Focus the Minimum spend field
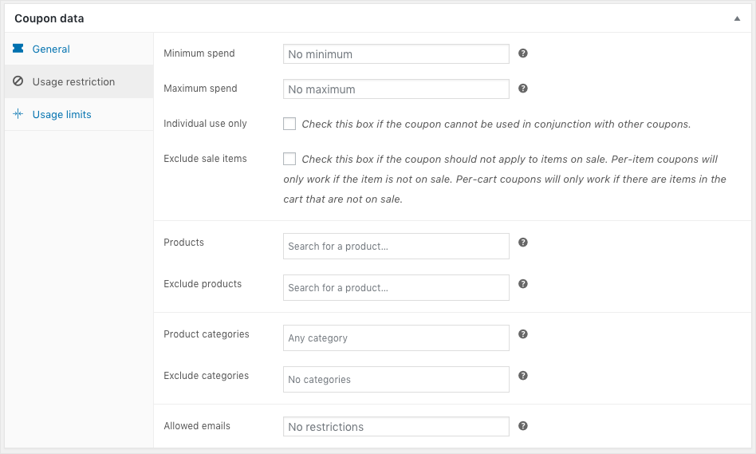The width and height of the screenshot is (756, 454). (x=396, y=54)
